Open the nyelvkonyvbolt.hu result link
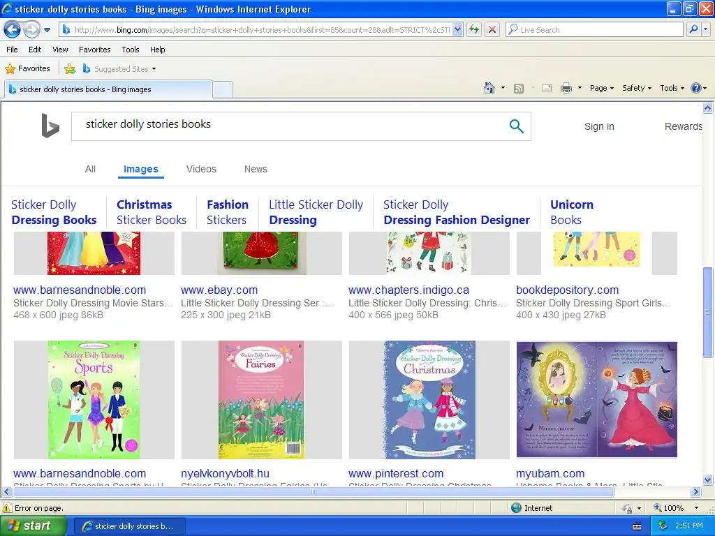Image resolution: width=715 pixels, height=536 pixels. 226,474
